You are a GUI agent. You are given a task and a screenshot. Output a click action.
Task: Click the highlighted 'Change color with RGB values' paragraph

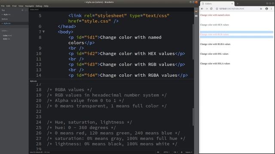pyautogui.click(x=214, y=35)
